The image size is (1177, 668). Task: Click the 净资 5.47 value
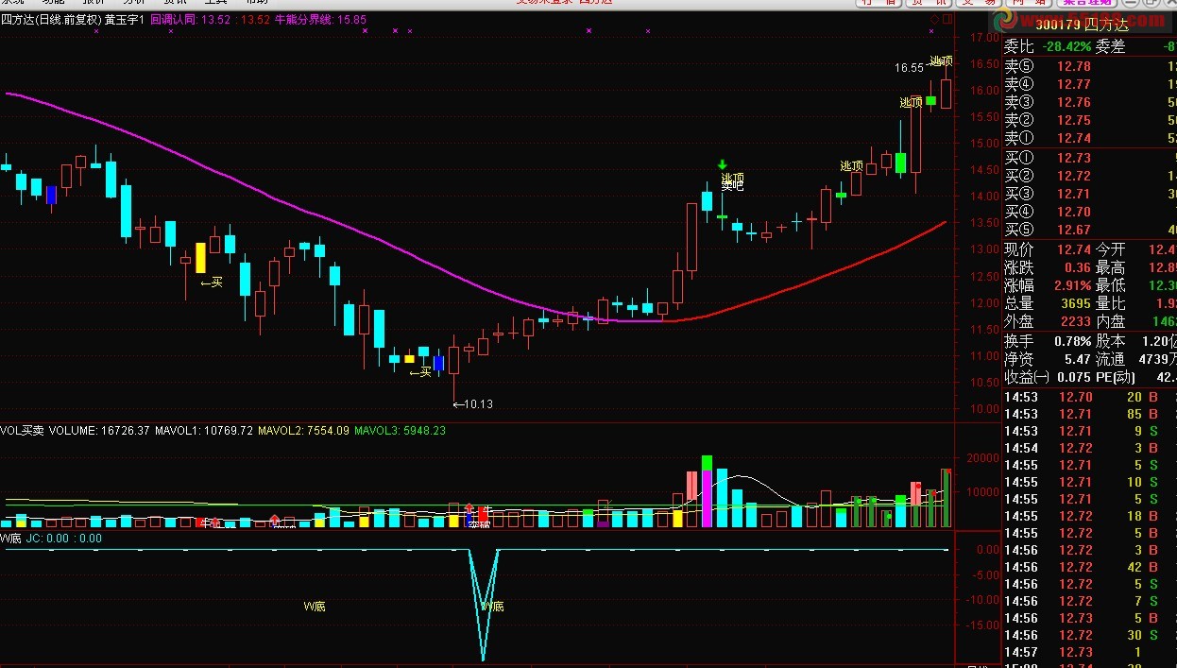1078,359
